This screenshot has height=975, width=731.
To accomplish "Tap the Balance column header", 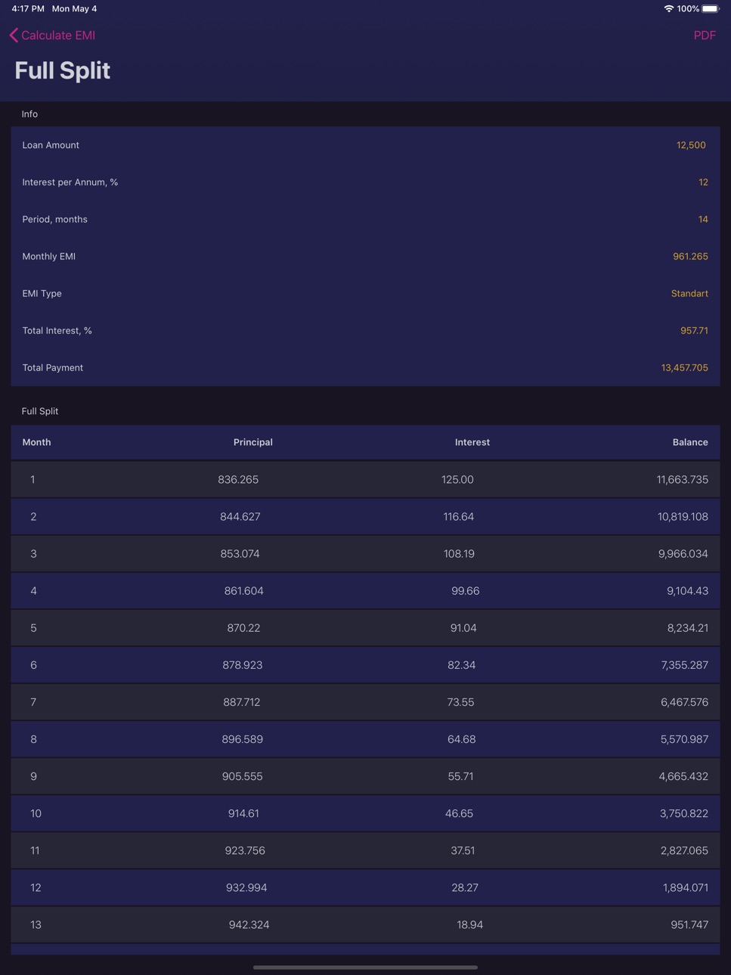I will pyautogui.click(x=690, y=442).
